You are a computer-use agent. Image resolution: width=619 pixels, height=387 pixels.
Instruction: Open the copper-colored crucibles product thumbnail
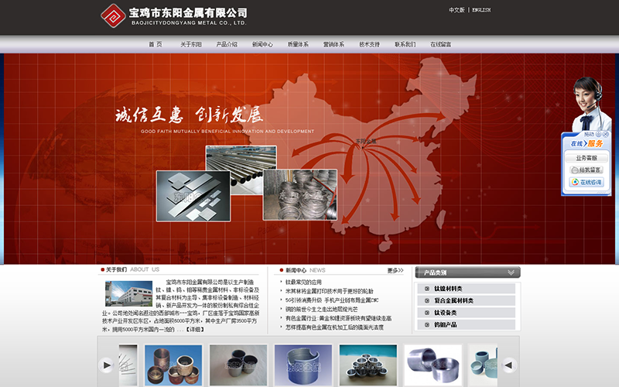pos(173,365)
